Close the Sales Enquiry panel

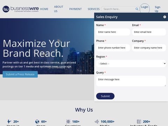pyautogui.click(x=164, y=17)
